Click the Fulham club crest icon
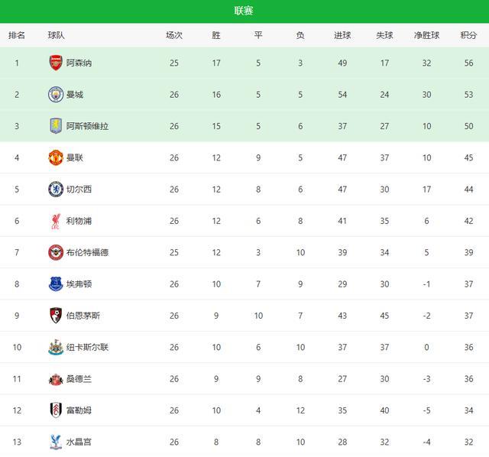The image size is (489, 457). point(55,410)
